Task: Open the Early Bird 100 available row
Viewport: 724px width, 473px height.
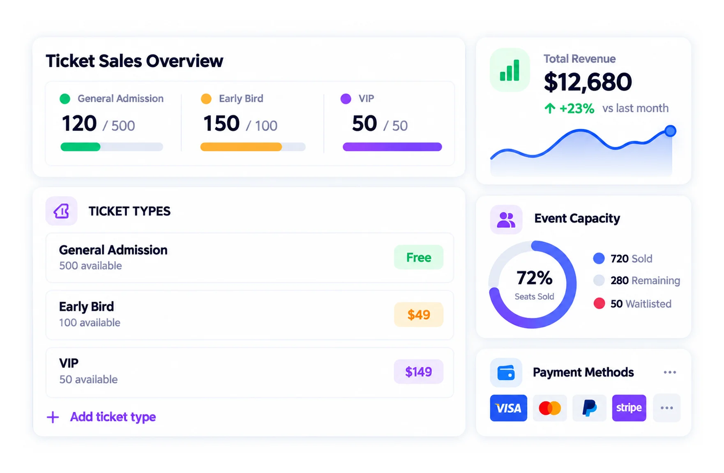Action: point(250,315)
